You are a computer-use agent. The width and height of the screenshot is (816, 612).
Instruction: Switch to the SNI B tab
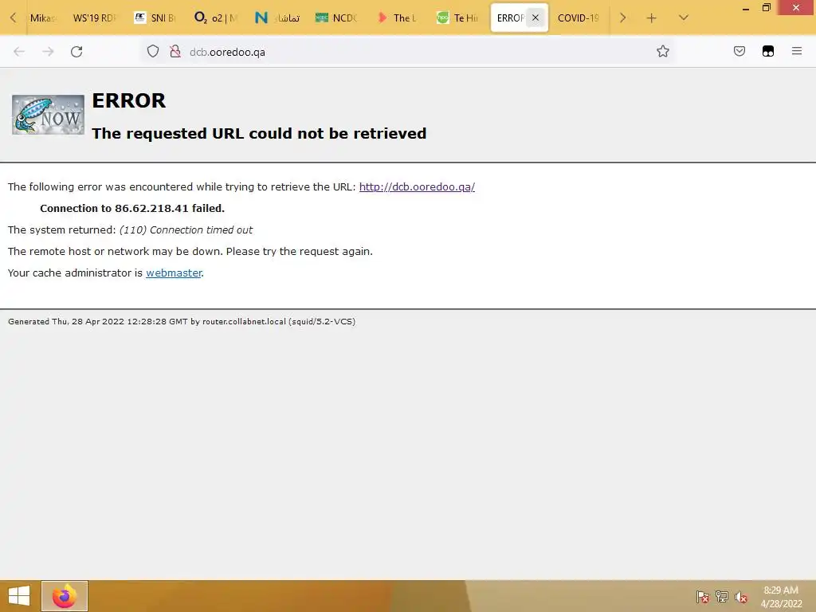click(x=155, y=18)
